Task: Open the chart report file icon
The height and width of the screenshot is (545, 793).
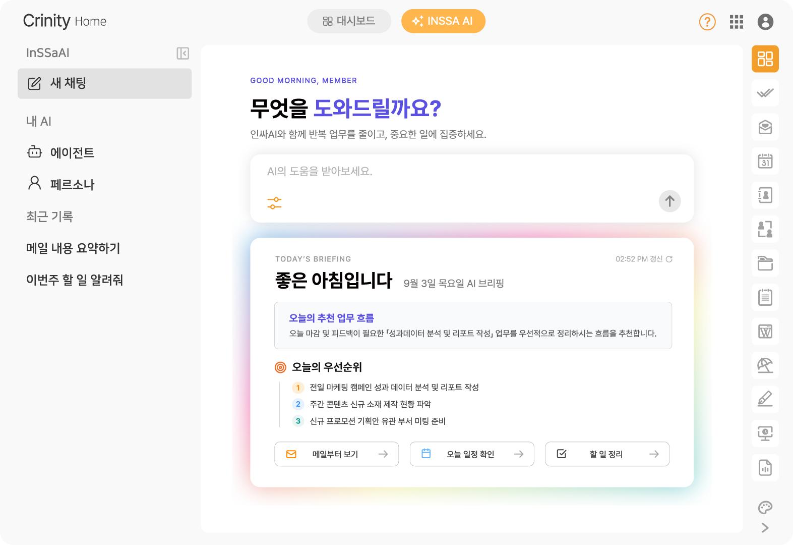Action: (765, 467)
